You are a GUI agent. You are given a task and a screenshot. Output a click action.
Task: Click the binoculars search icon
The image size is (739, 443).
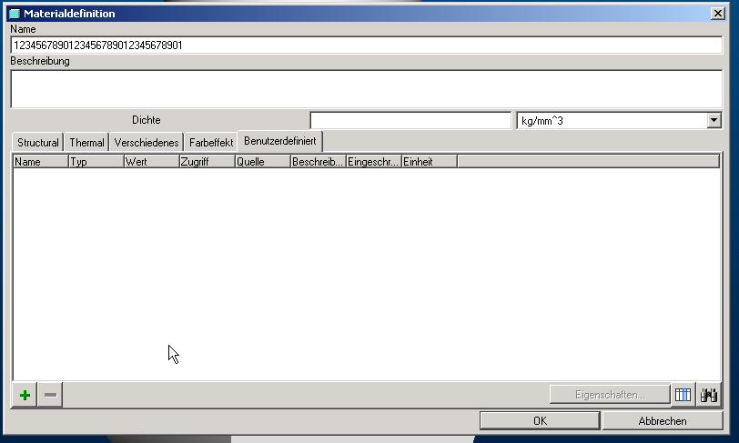click(x=708, y=395)
